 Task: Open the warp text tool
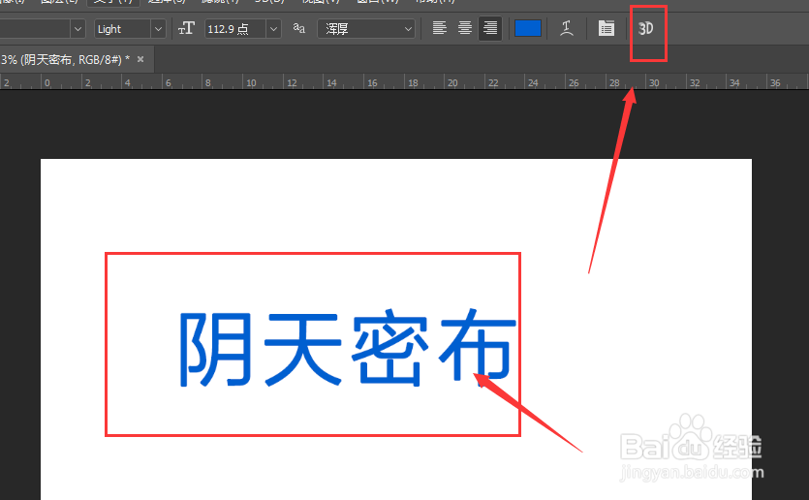click(567, 28)
